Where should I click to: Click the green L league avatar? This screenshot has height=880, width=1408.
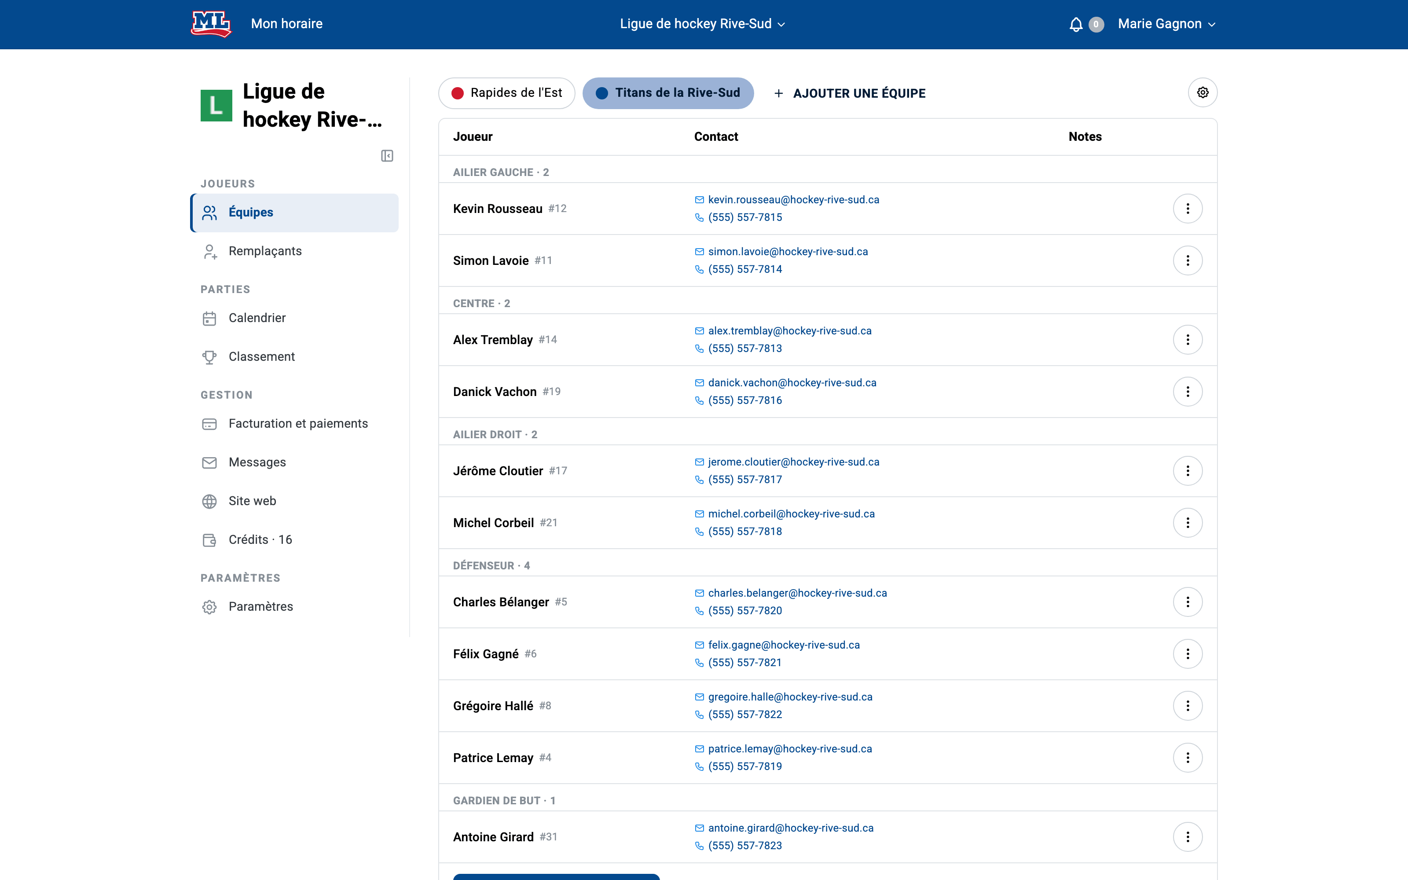(x=216, y=105)
